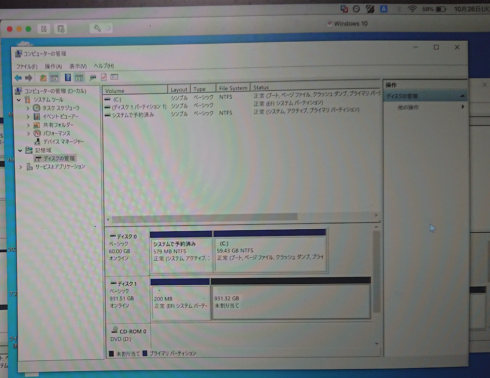This screenshot has height=378, width=490.
Task: Open VM settings with the wrench icon
Action: (x=97, y=28)
